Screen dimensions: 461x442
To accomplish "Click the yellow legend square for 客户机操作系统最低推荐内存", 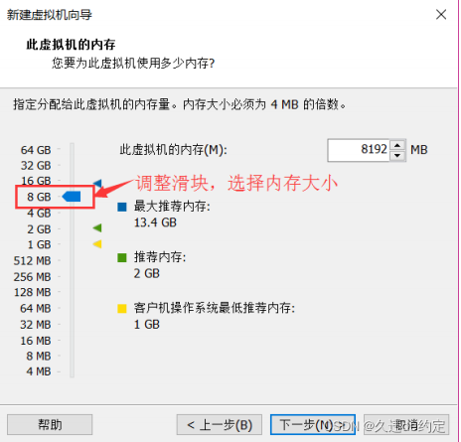I will click(122, 309).
